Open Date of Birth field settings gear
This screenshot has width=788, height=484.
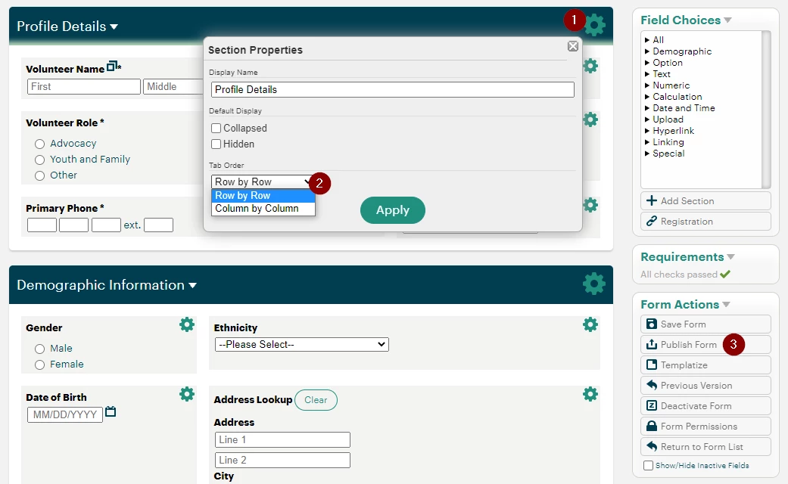pos(187,394)
